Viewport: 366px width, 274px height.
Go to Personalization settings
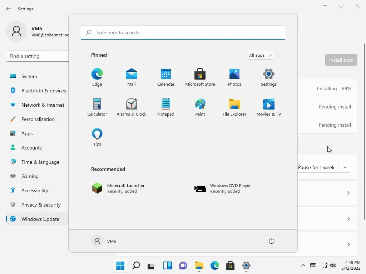[x=37, y=119]
